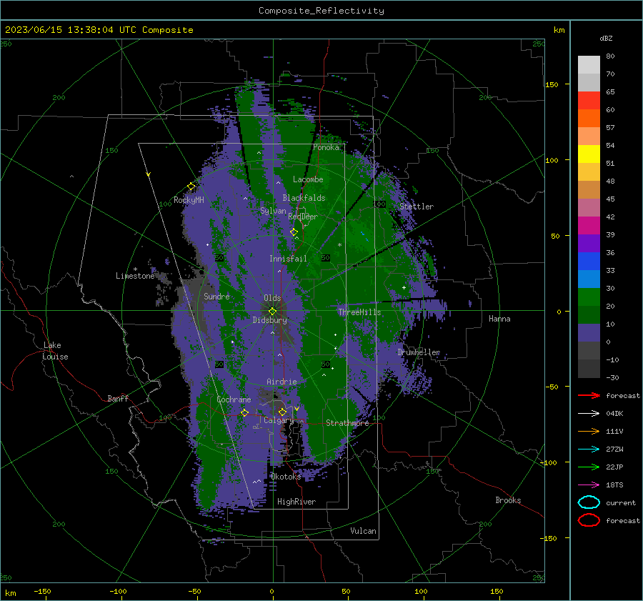Select the bright red reflectivity swatch

(x=589, y=100)
